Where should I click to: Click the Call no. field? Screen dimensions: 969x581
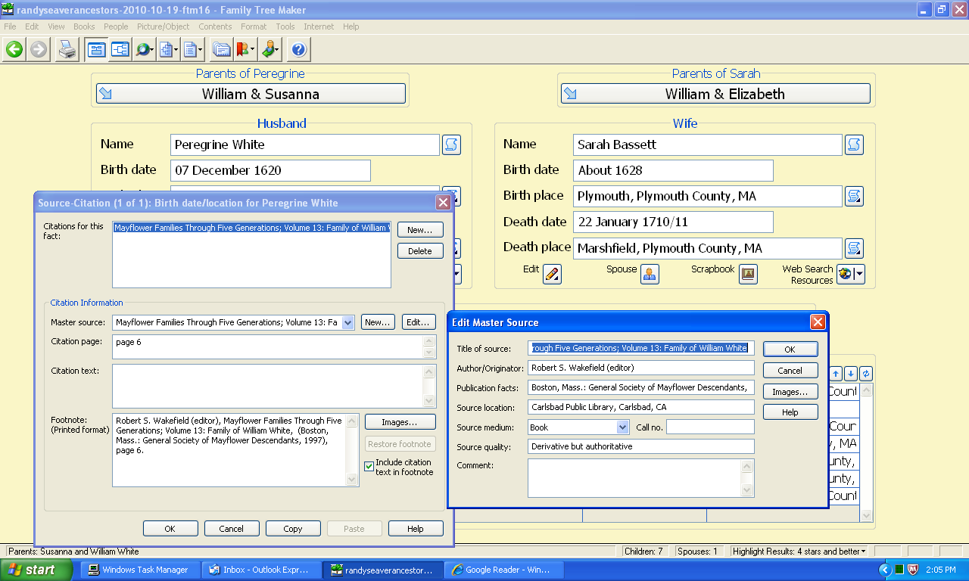point(710,427)
